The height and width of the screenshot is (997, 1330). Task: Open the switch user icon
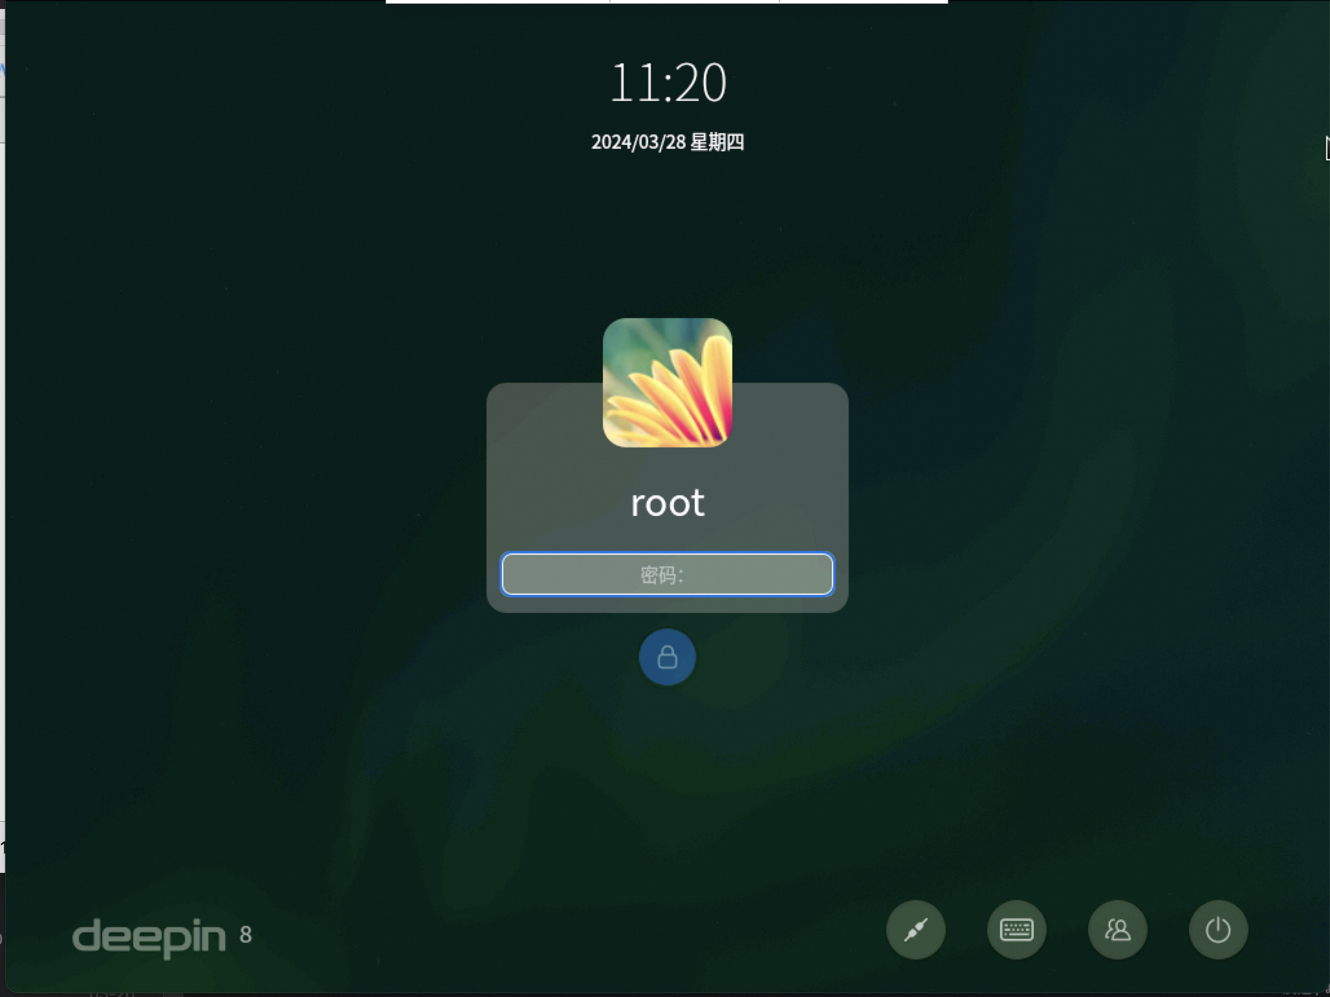tap(1117, 930)
